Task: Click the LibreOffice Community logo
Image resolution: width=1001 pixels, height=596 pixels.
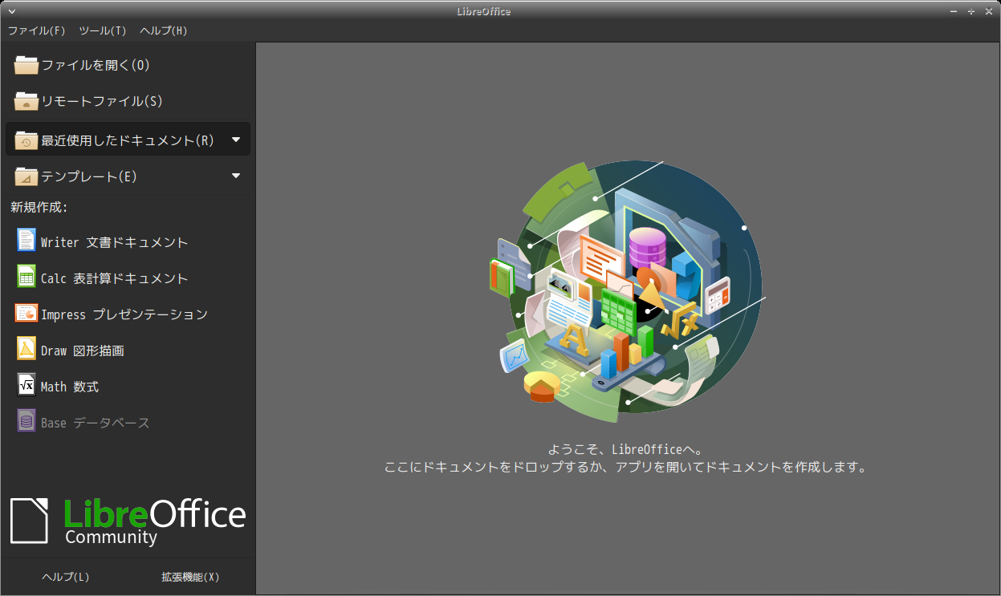Action: coord(128,521)
